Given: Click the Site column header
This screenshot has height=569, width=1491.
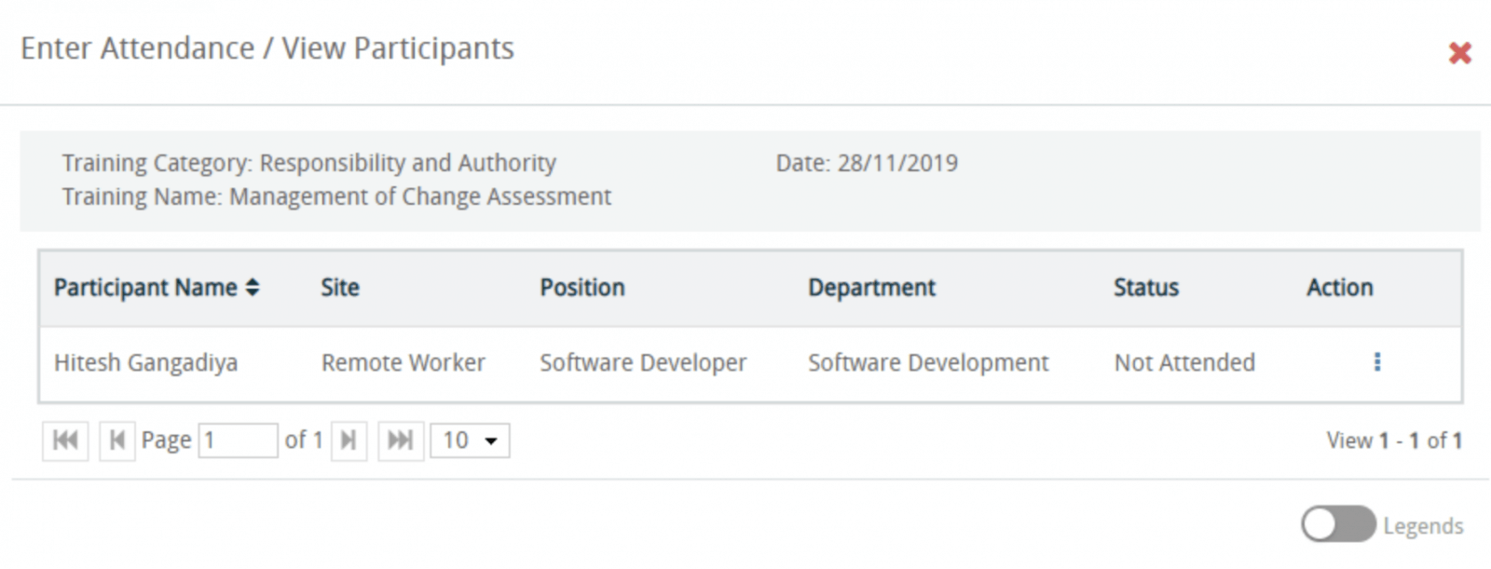Looking at the screenshot, I should click(x=340, y=288).
